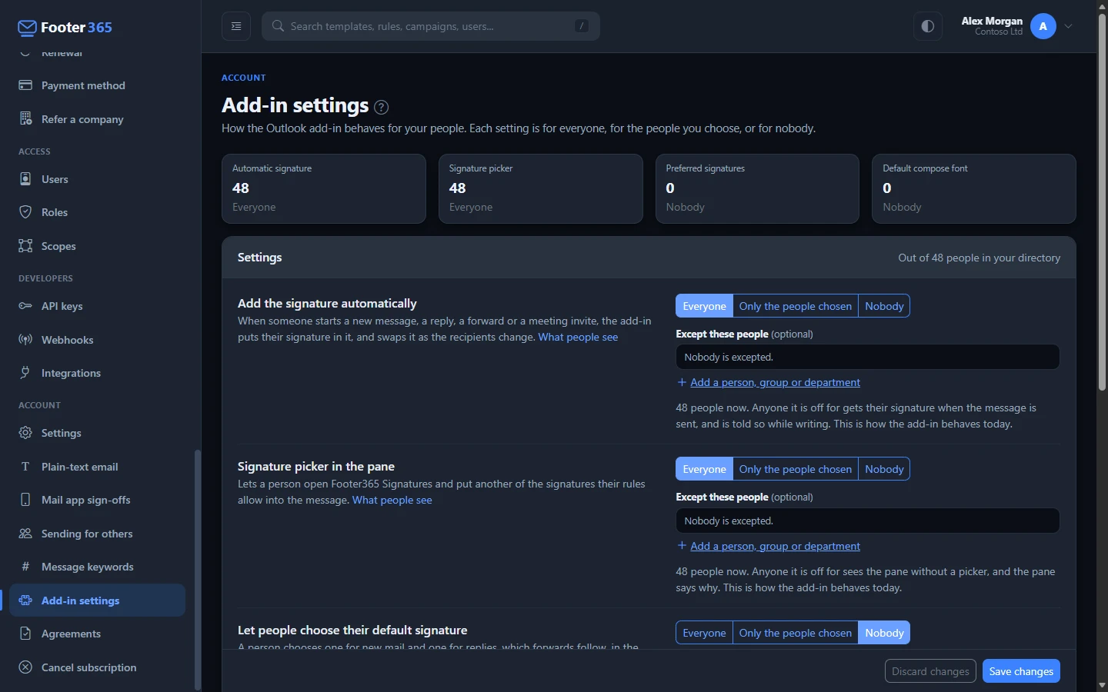The height and width of the screenshot is (692, 1108).
Task: Click exceptions box under Signature picker
Action: click(x=867, y=521)
